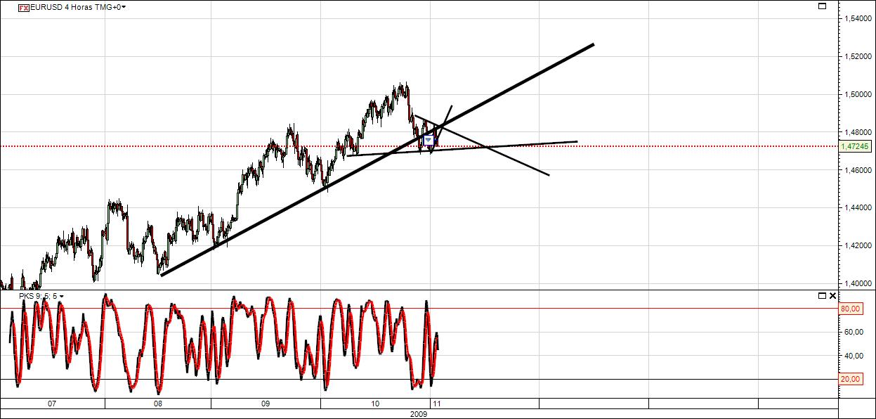Open the PKS 9; 5; 5 indicator dropdown
876x419 pixels.
tap(63, 297)
